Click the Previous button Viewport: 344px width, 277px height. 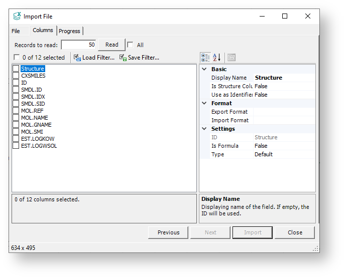click(x=168, y=232)
